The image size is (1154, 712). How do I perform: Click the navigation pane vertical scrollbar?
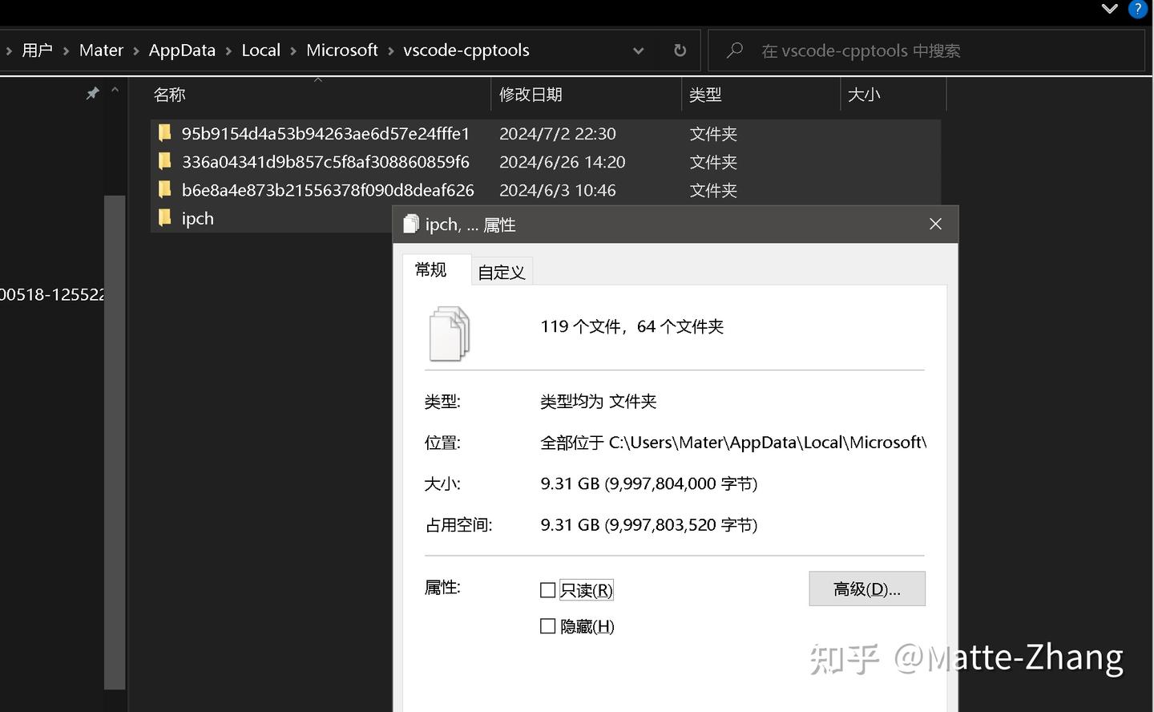click(115, 442)
